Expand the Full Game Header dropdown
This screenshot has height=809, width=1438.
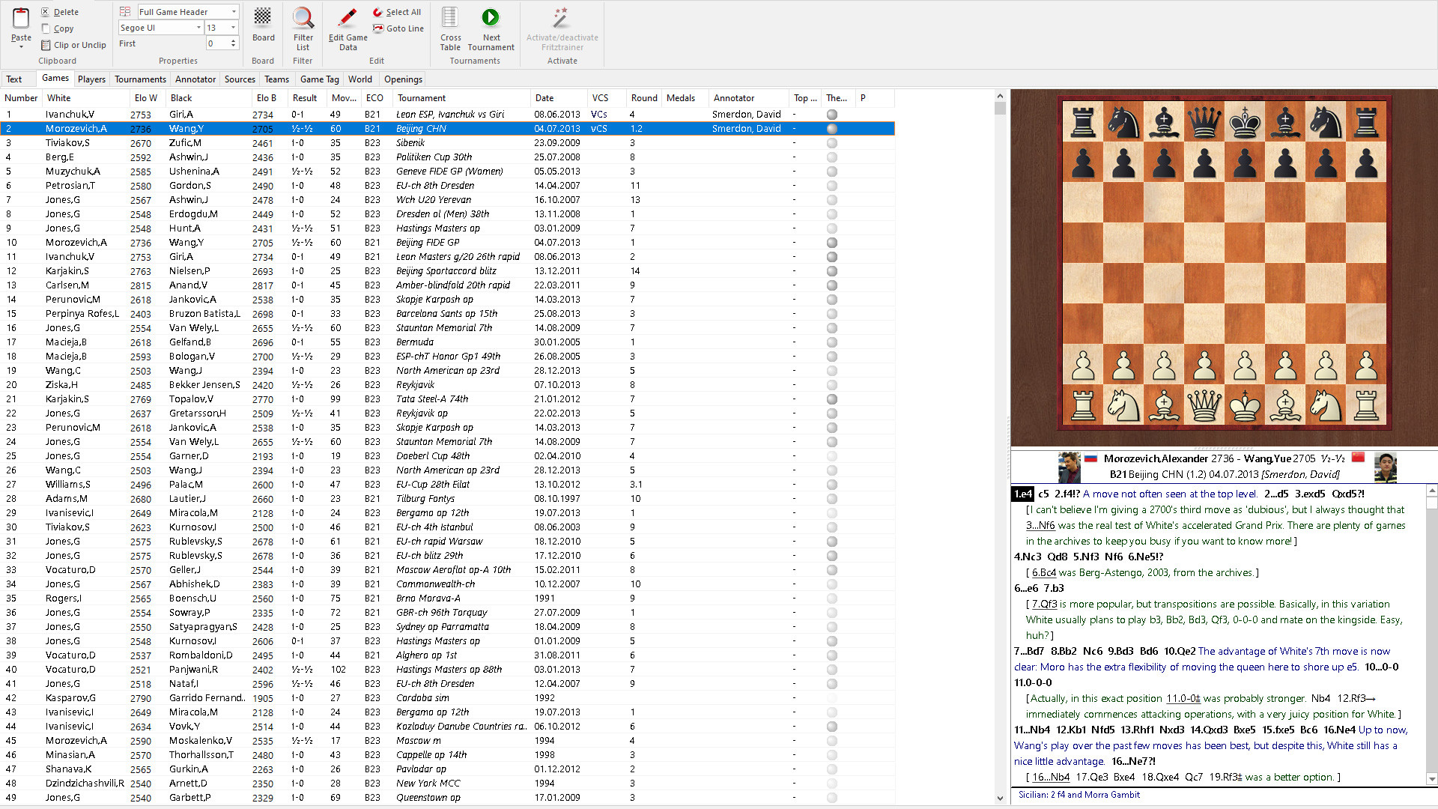tap(233, 11)
